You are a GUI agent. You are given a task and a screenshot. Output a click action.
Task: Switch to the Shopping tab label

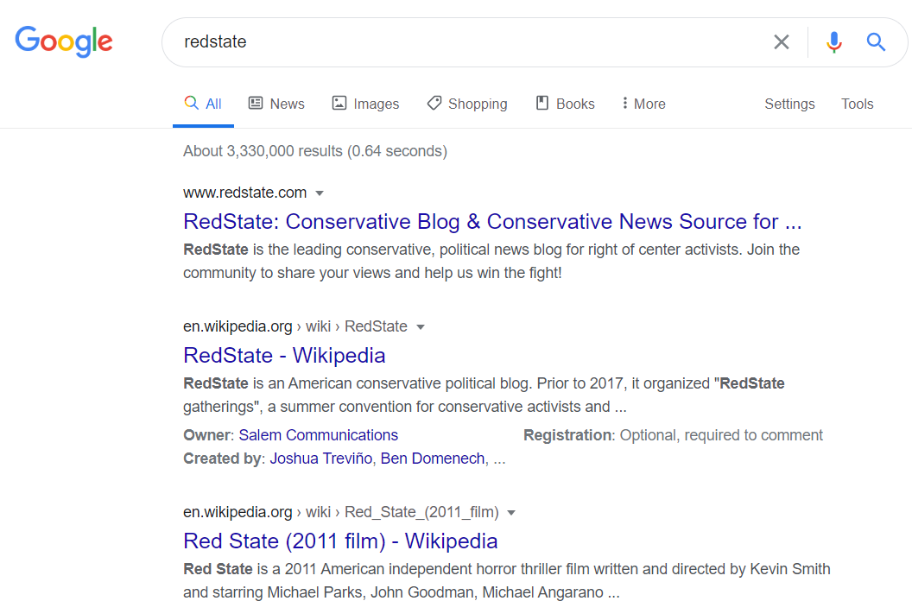pos(478,104)
